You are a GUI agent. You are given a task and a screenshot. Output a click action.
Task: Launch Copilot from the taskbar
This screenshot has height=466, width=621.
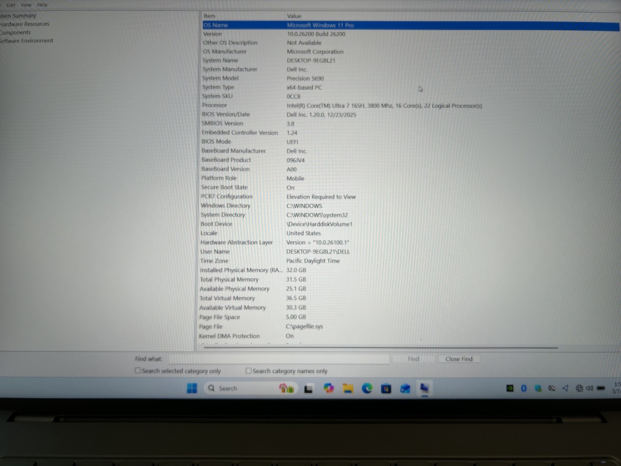[x=328, y=388]
